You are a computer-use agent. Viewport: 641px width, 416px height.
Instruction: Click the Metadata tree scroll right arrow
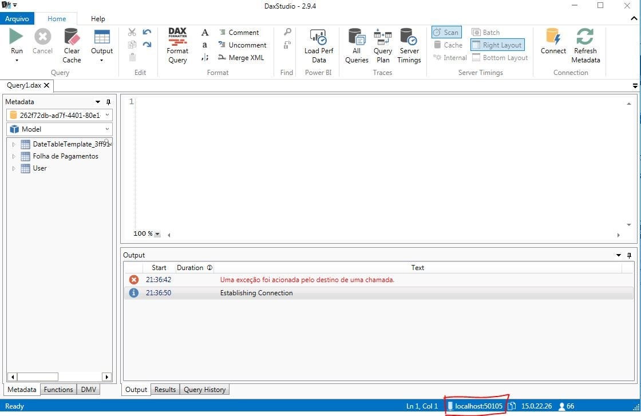pos(107,377)
